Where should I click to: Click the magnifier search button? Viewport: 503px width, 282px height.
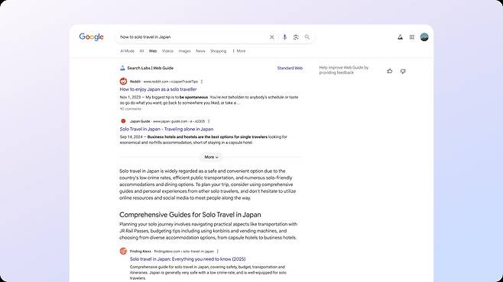click(307, 37)
